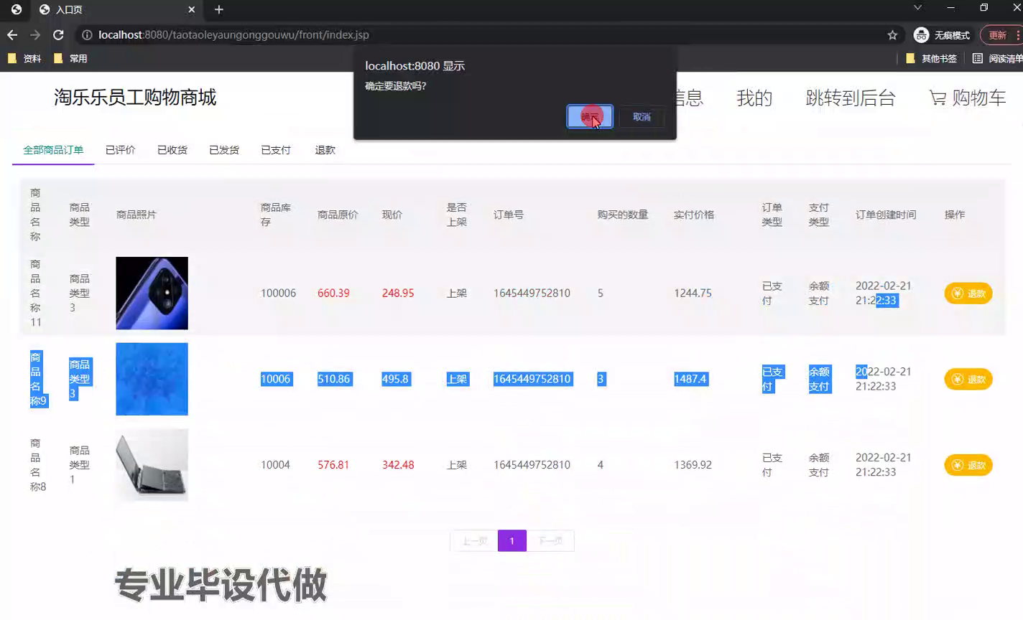Switch to the 已评价 tab
This screenshot has width=1023, height=620.
[x=120, y=150]
